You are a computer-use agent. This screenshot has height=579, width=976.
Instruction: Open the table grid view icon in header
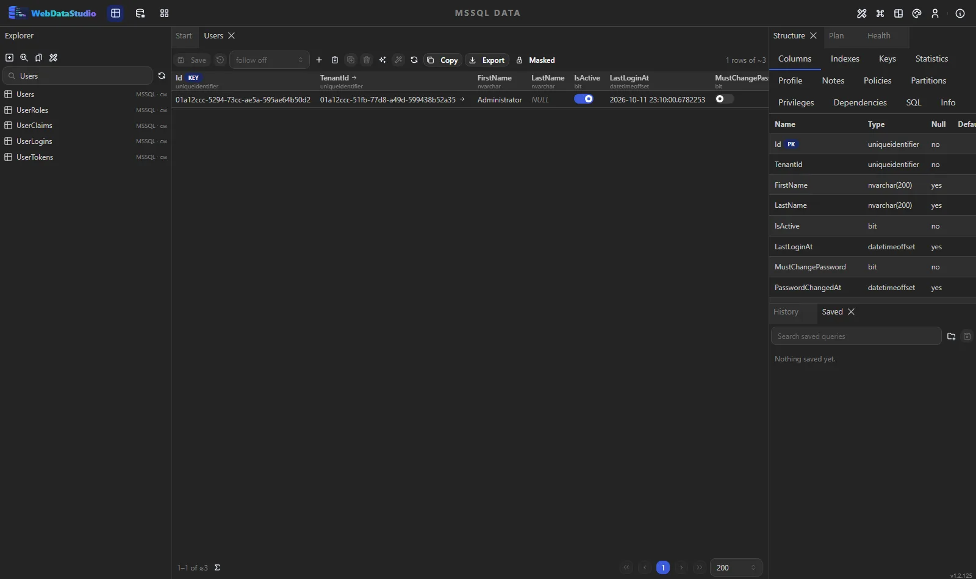coord(115,13)
